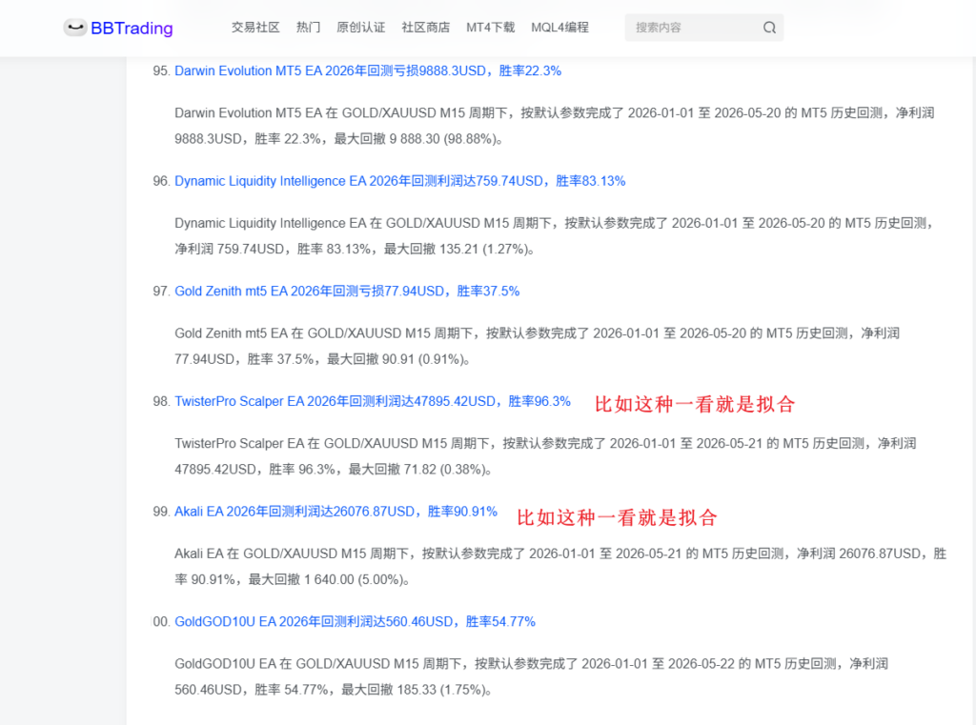Click the search magnifier icon
The image size is (976, 725).
point(769,28)
